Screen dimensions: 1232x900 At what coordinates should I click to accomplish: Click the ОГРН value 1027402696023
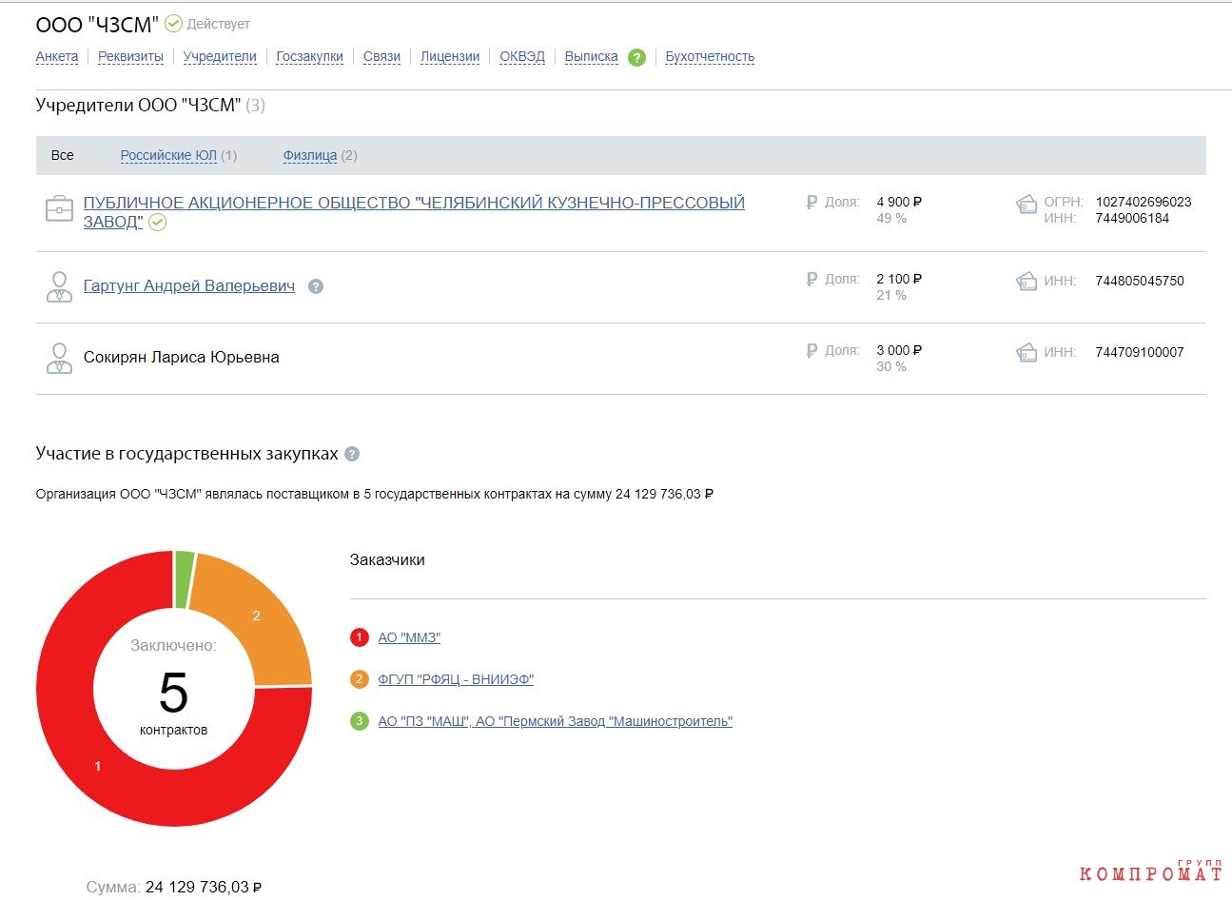1144,202
